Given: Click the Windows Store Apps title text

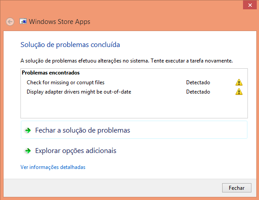Looking at the screenshot, I should coord(60,22).
